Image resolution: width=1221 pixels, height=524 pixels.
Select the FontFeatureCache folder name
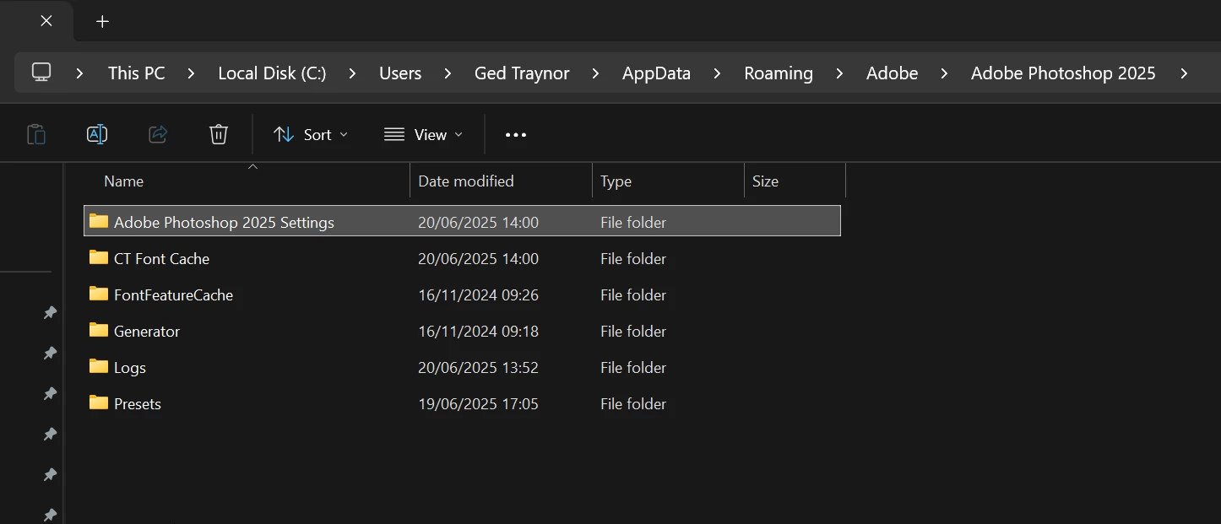coord(173,295)
